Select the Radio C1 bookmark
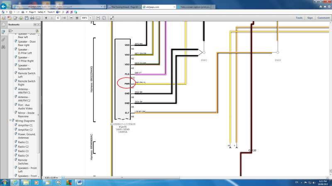 point(23,142)
